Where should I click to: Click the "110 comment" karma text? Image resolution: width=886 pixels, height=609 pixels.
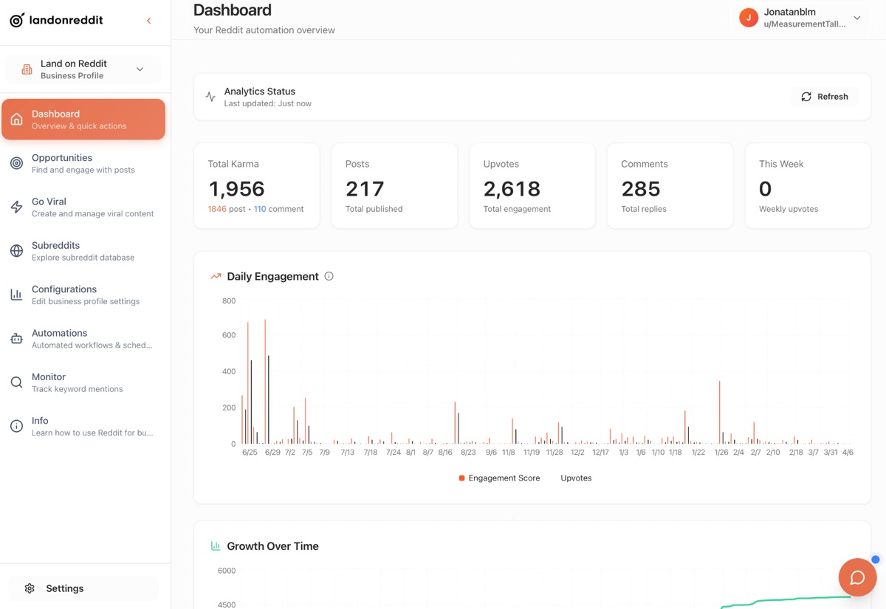point(278,209)
